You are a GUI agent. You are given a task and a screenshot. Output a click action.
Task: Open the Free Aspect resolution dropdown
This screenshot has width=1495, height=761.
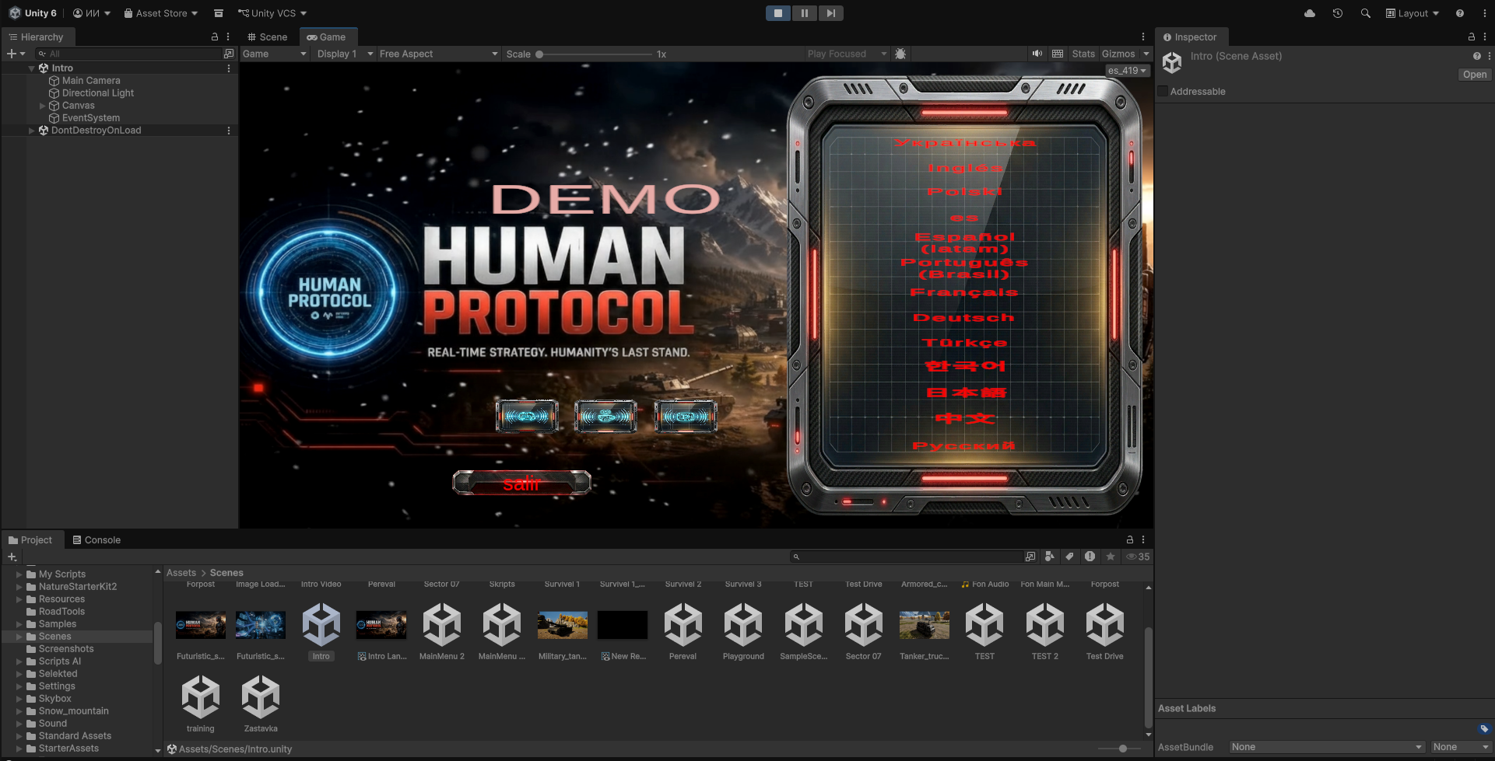438,54
